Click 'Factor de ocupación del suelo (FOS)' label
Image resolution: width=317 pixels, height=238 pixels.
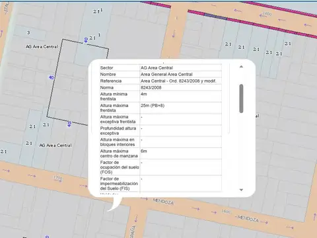tap(120, 167)
